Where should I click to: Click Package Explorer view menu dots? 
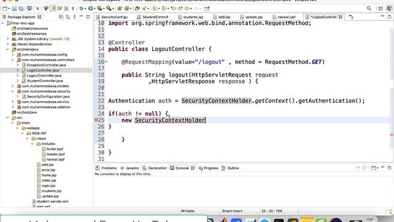point(74,17)
